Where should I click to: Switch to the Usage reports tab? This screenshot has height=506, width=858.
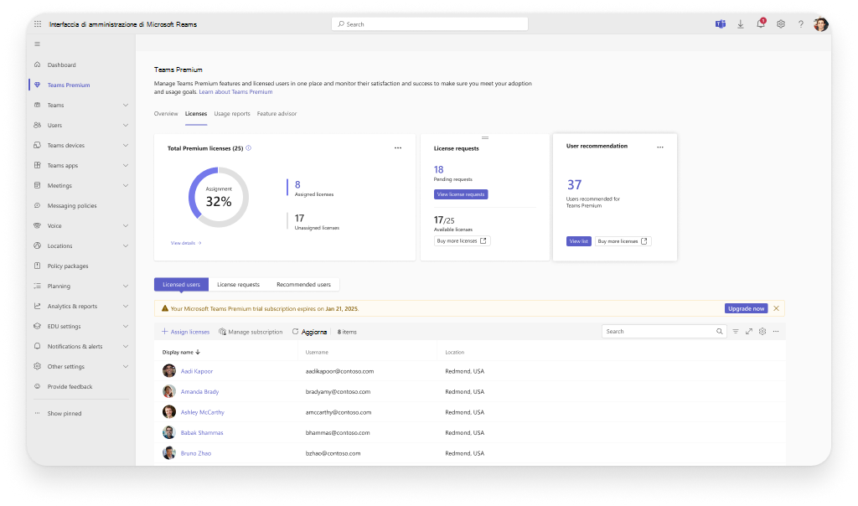(x=232, y=113)
